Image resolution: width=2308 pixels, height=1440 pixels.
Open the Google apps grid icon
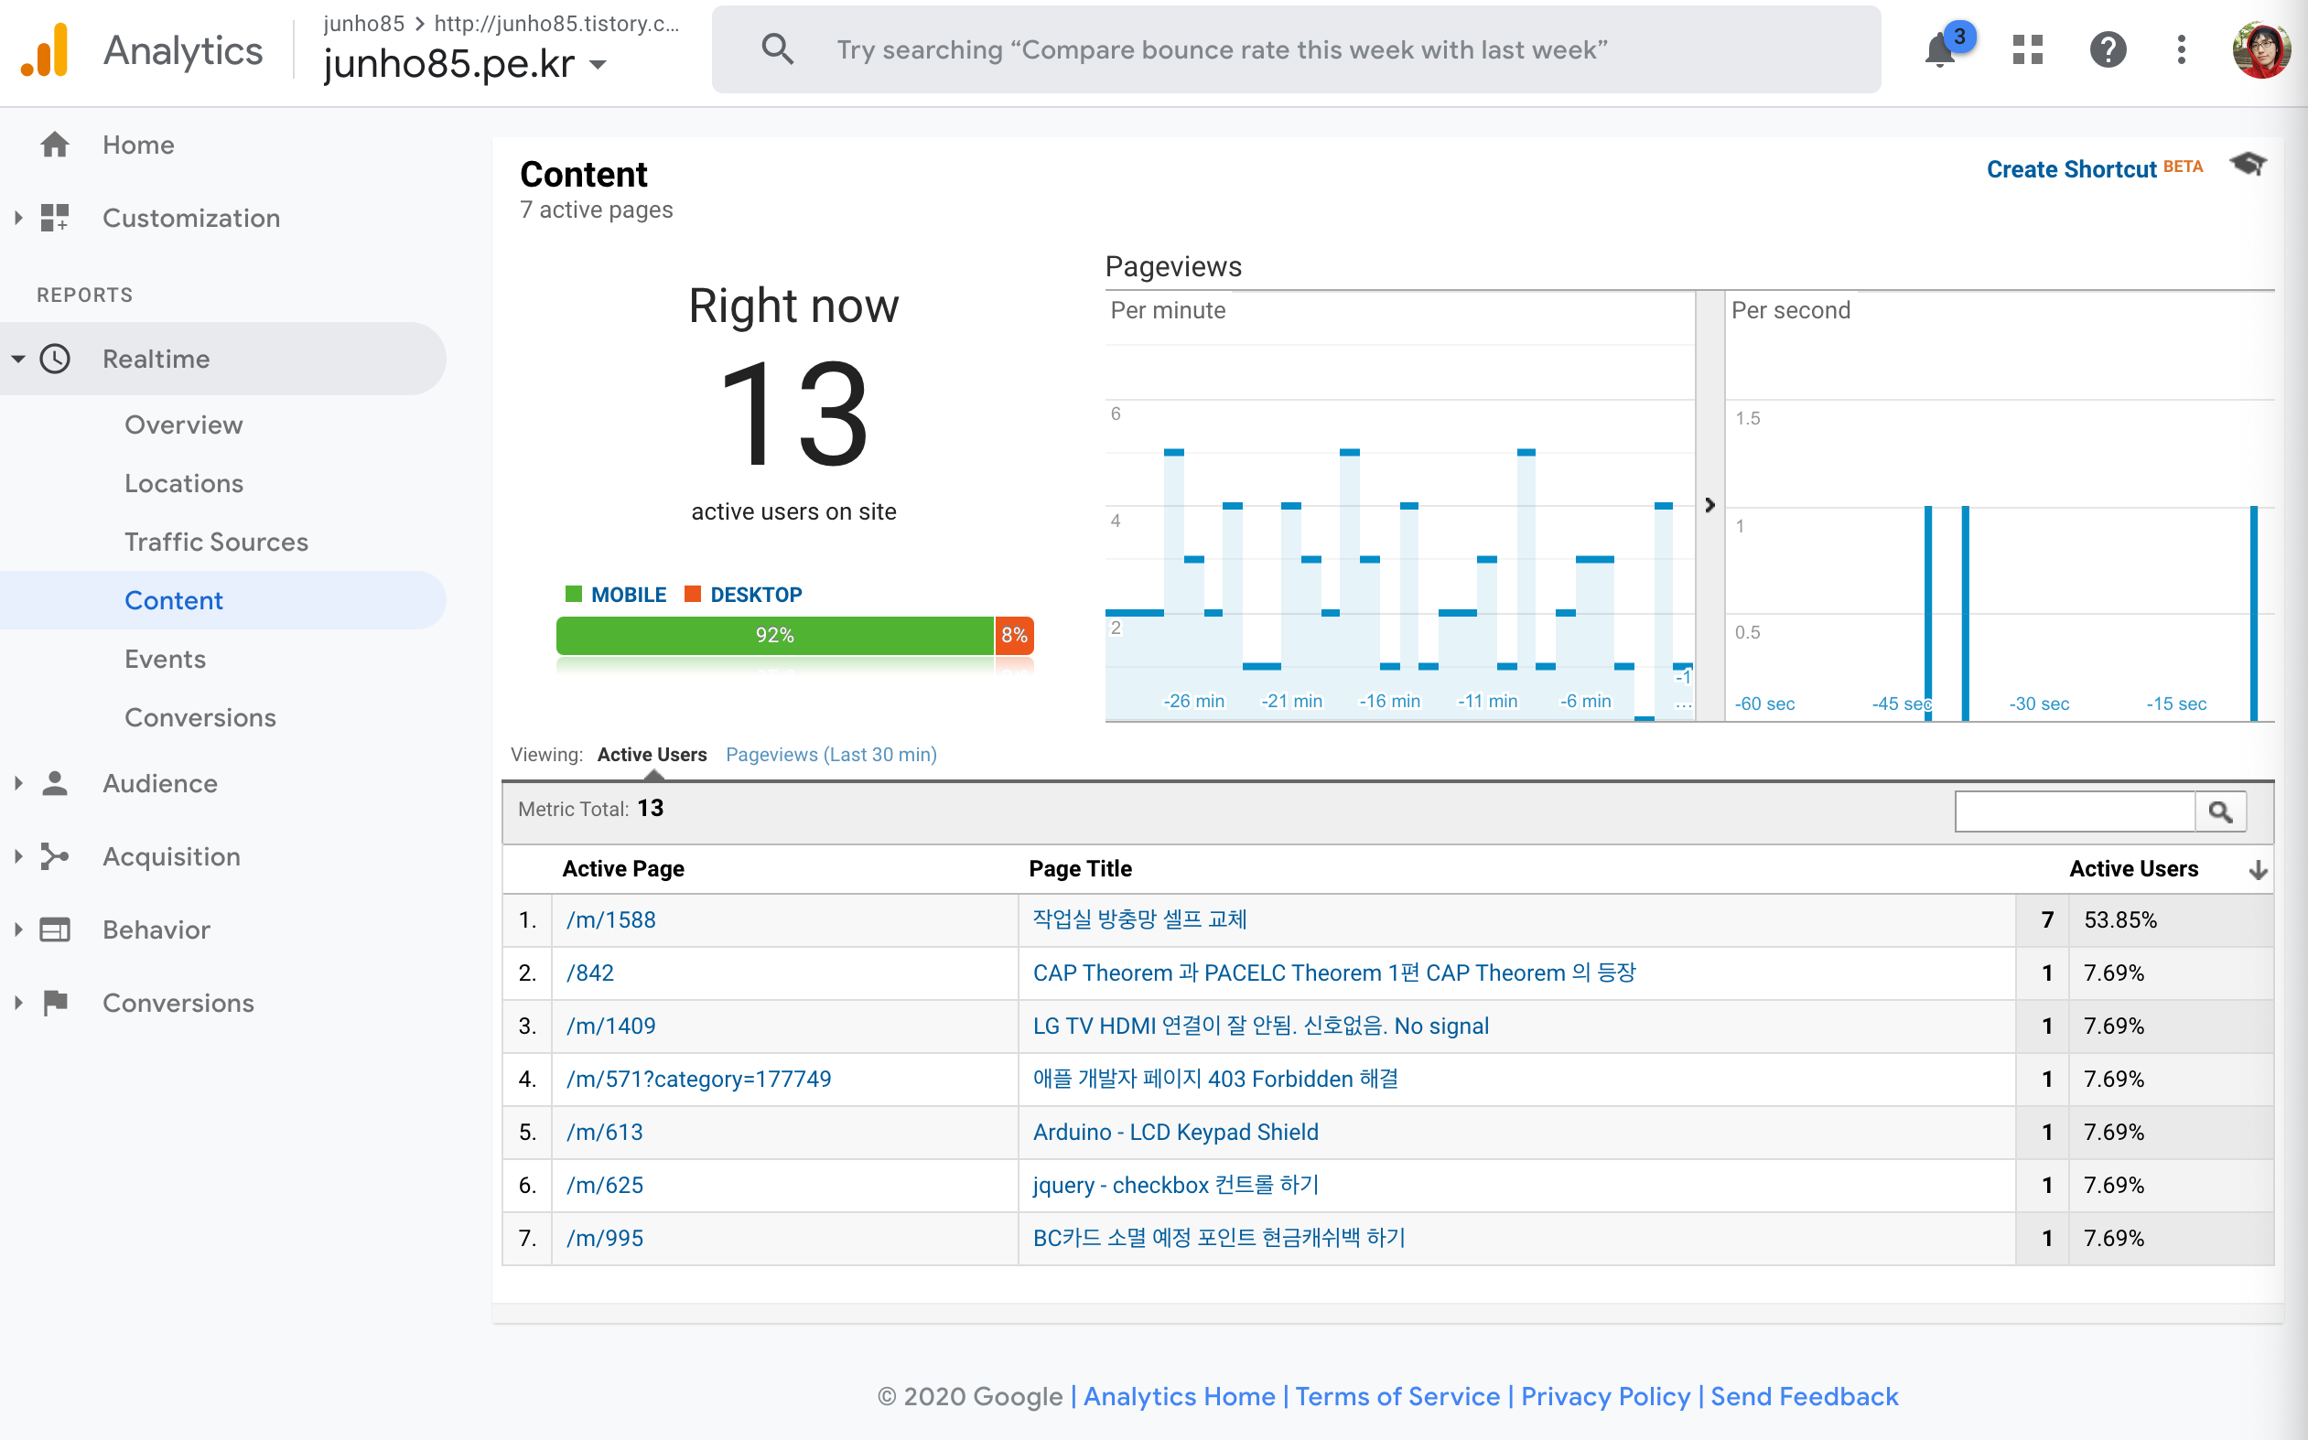(2027, 49)
